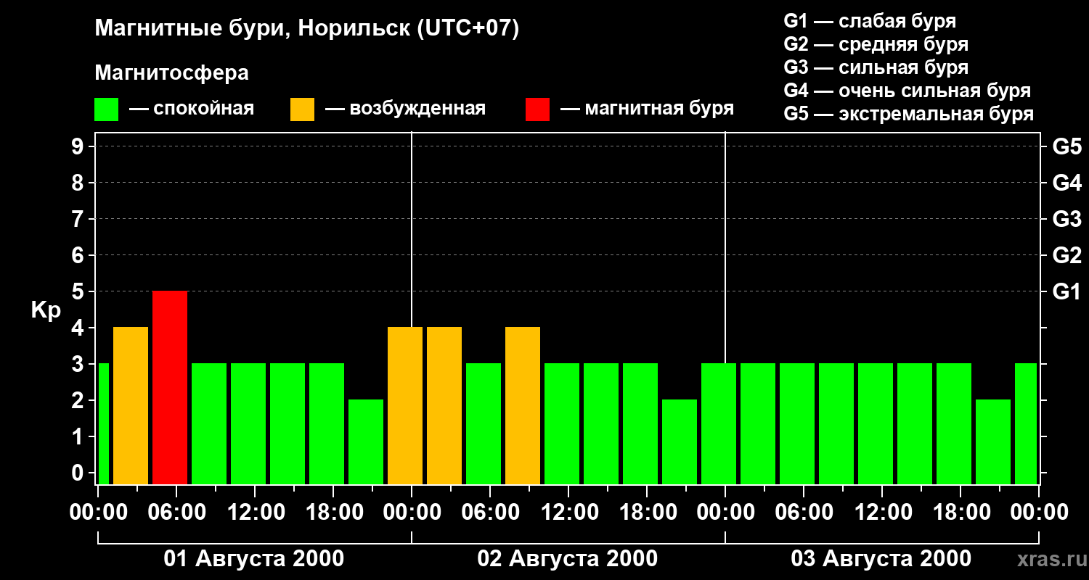Click the "01 Августа 2000" date label
The width and height of the screenshot is (1089, 580).
[x=254, y=559]
